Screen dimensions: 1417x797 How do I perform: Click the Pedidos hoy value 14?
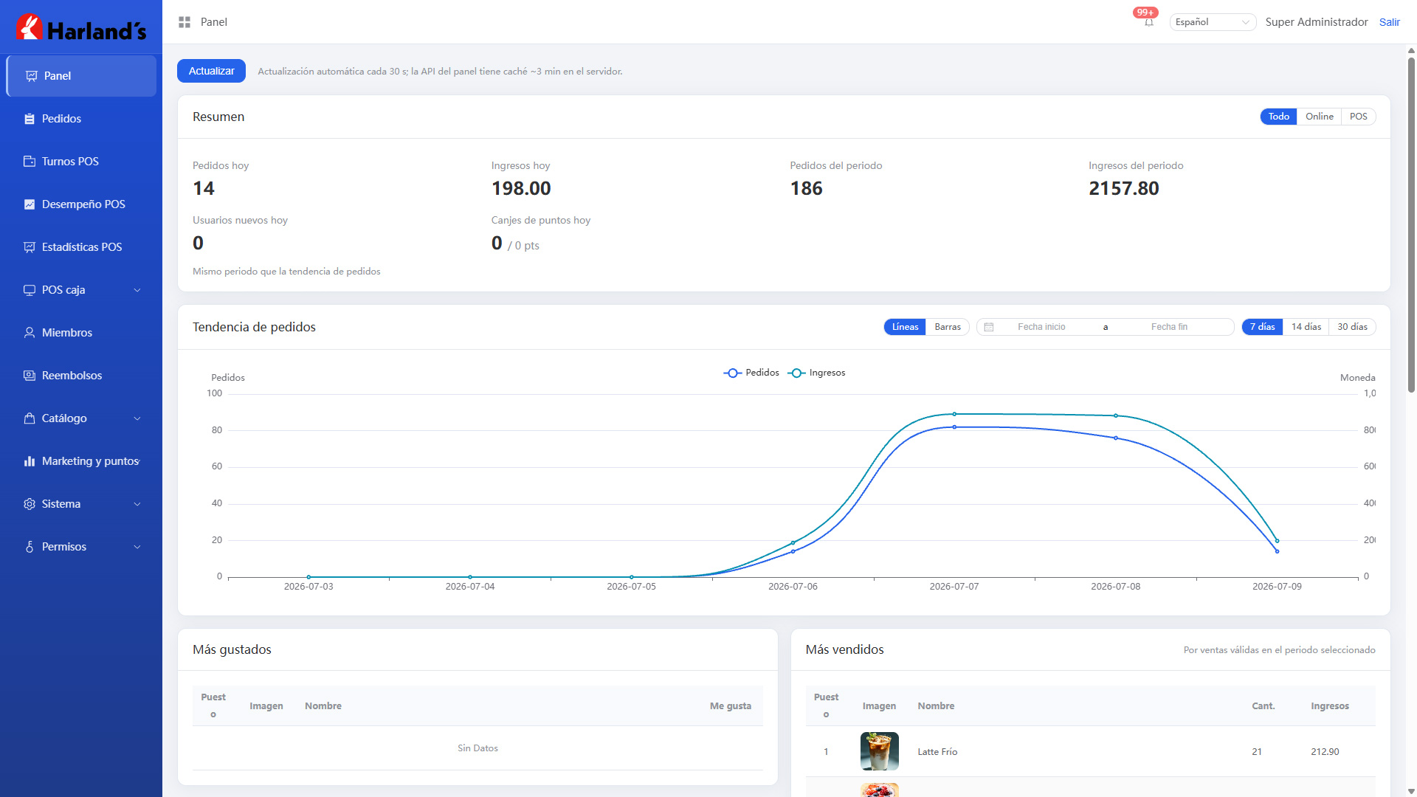click(x=204, y=189)
